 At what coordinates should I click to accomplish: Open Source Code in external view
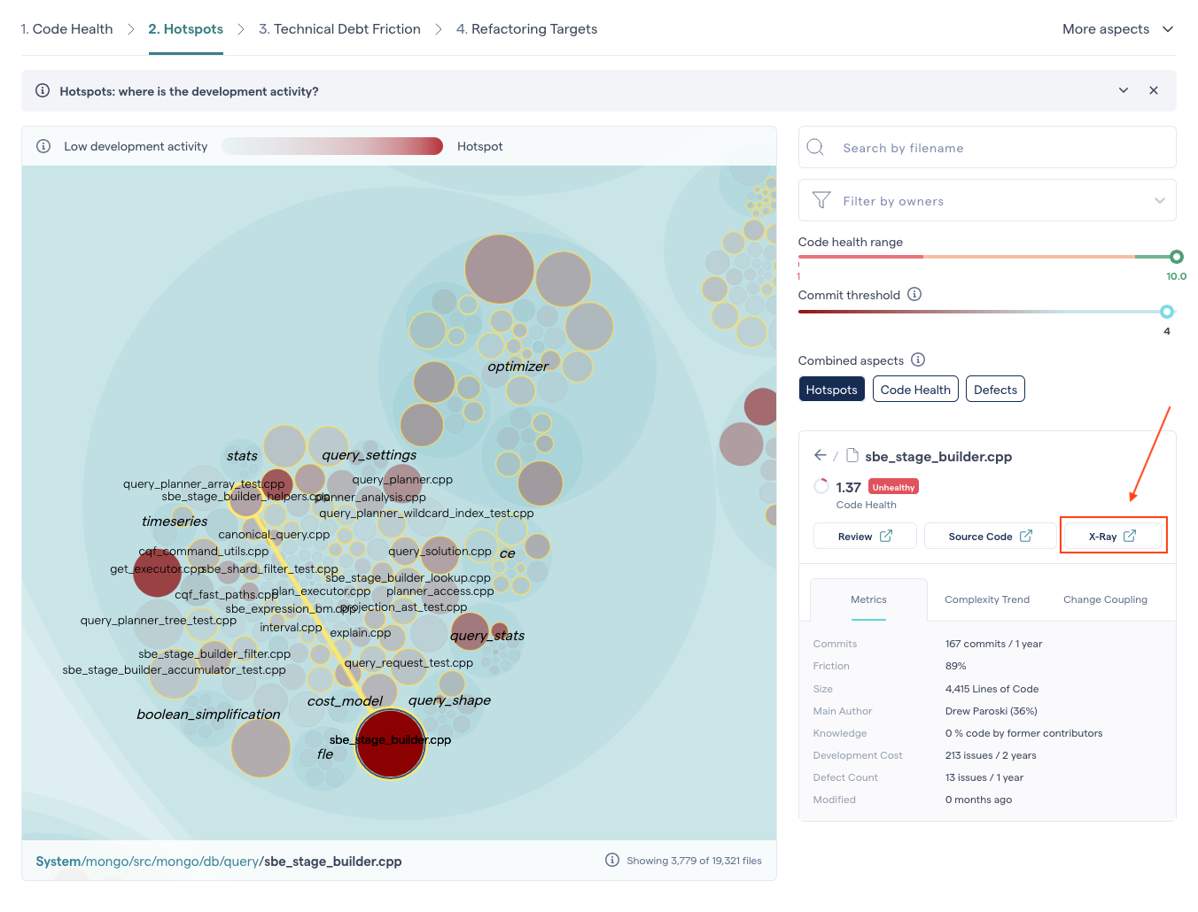tap(989, 536)
